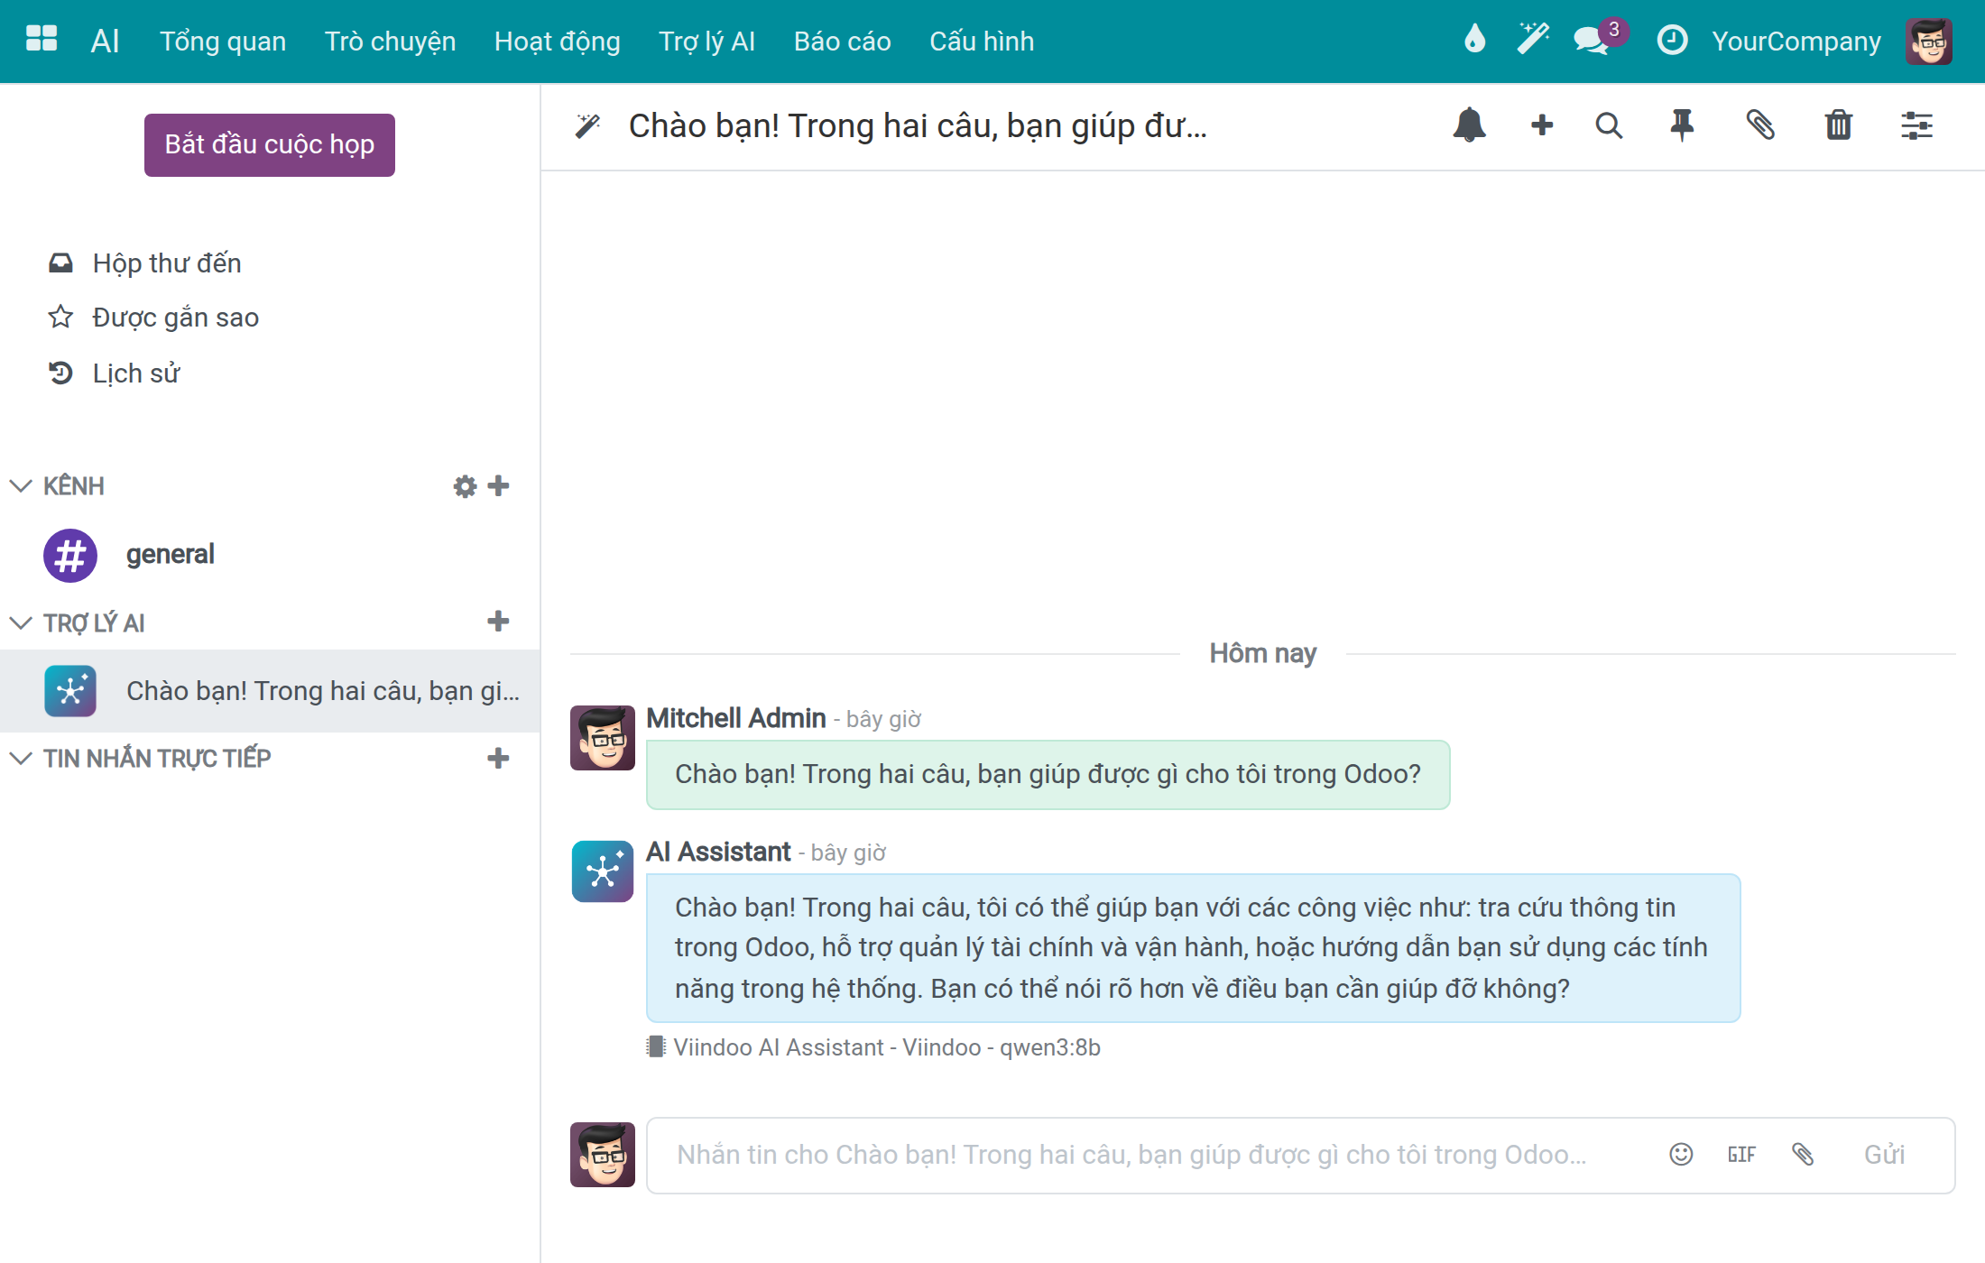This screenshot has height=1263, width=1985.
Task: Select the Chào bạn AI conversation in sidebar
Action: [270, 691]
